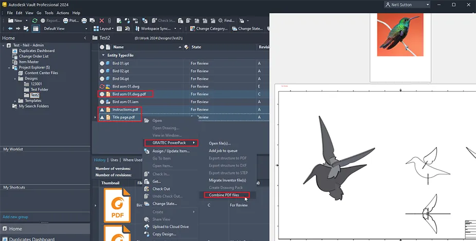Click the Check Out icon in context menu
Image resolution: width=476 pixels, height=241 pixels.
tap(147, 189)
